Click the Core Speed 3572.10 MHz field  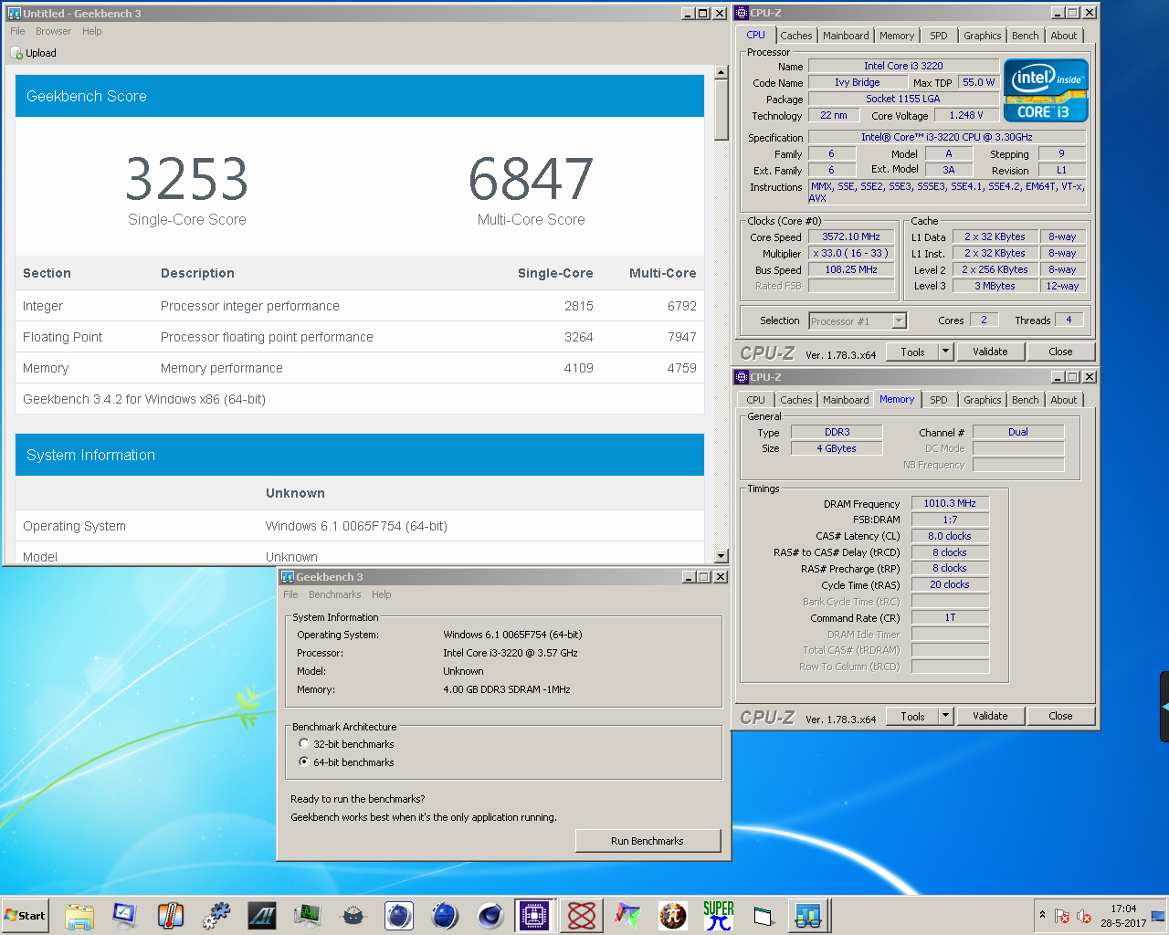click(851, 236)
